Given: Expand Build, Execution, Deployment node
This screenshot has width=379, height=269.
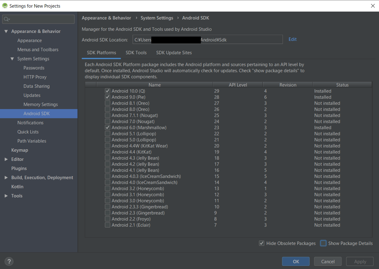Looking at the screenshot, I should (x=6, y=178).
